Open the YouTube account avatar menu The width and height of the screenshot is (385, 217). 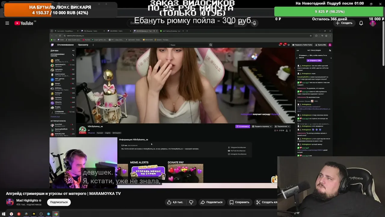(373, 23)
